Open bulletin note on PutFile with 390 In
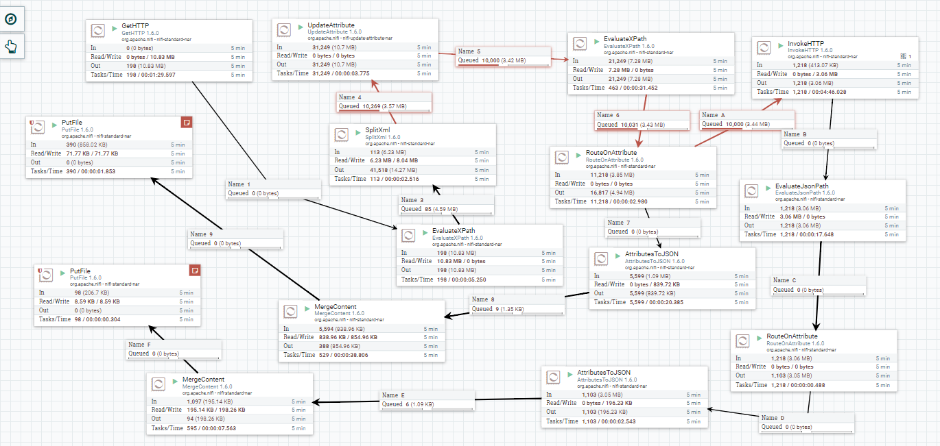The image size is (940, 446). pos(186,122)
